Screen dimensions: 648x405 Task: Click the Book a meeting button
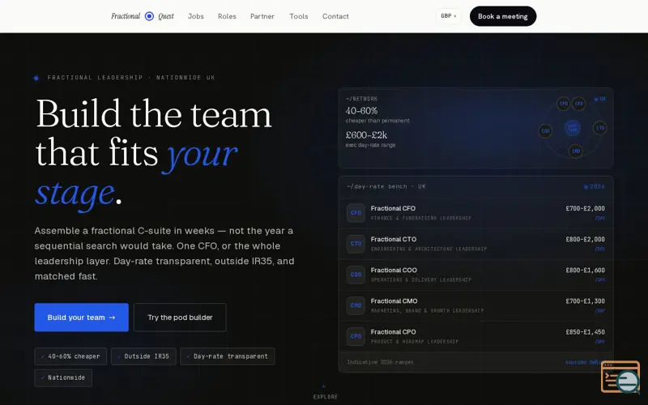pyautogui.click(x=503, y=16)
